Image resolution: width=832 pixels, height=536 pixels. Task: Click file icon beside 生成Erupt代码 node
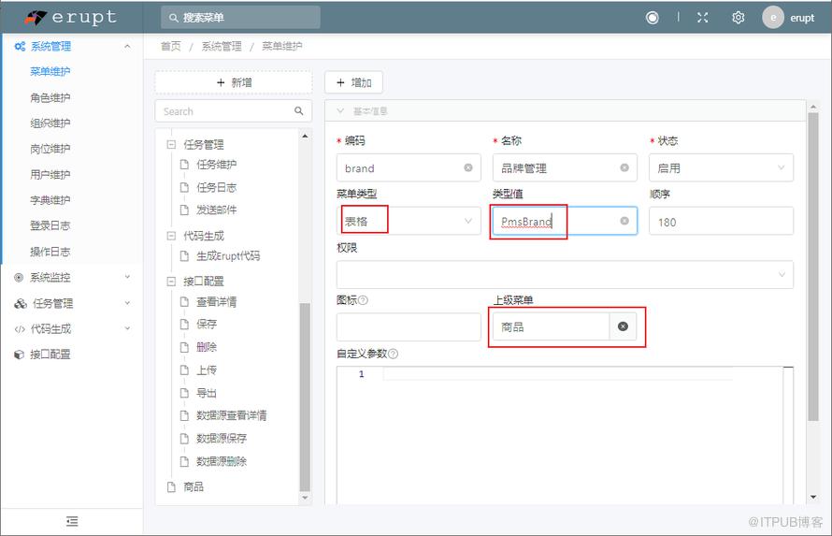185,255
